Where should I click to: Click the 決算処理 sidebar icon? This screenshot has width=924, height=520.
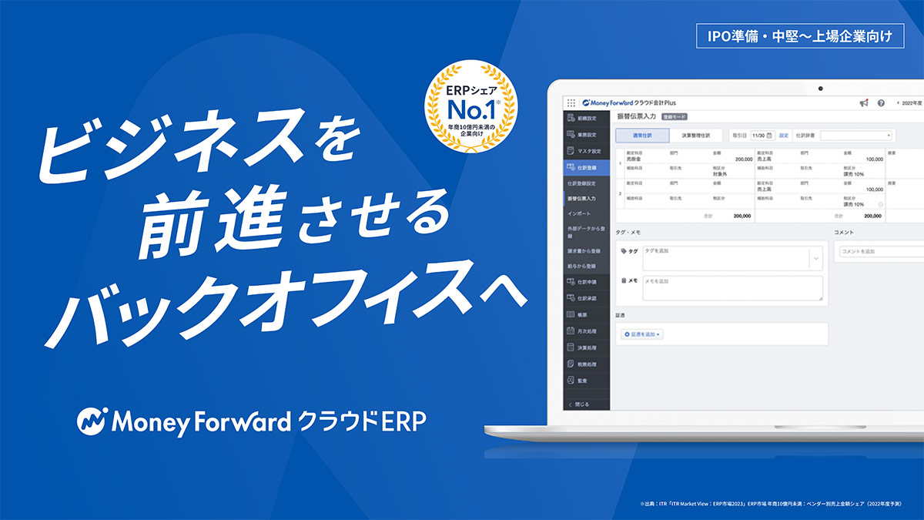tap(571, 347)
